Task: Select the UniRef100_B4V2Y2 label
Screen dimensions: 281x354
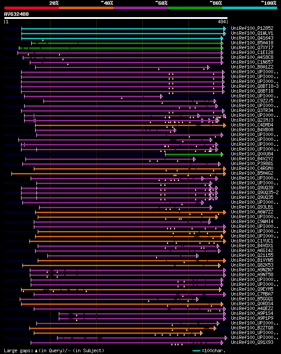Action: click(252, 159)
